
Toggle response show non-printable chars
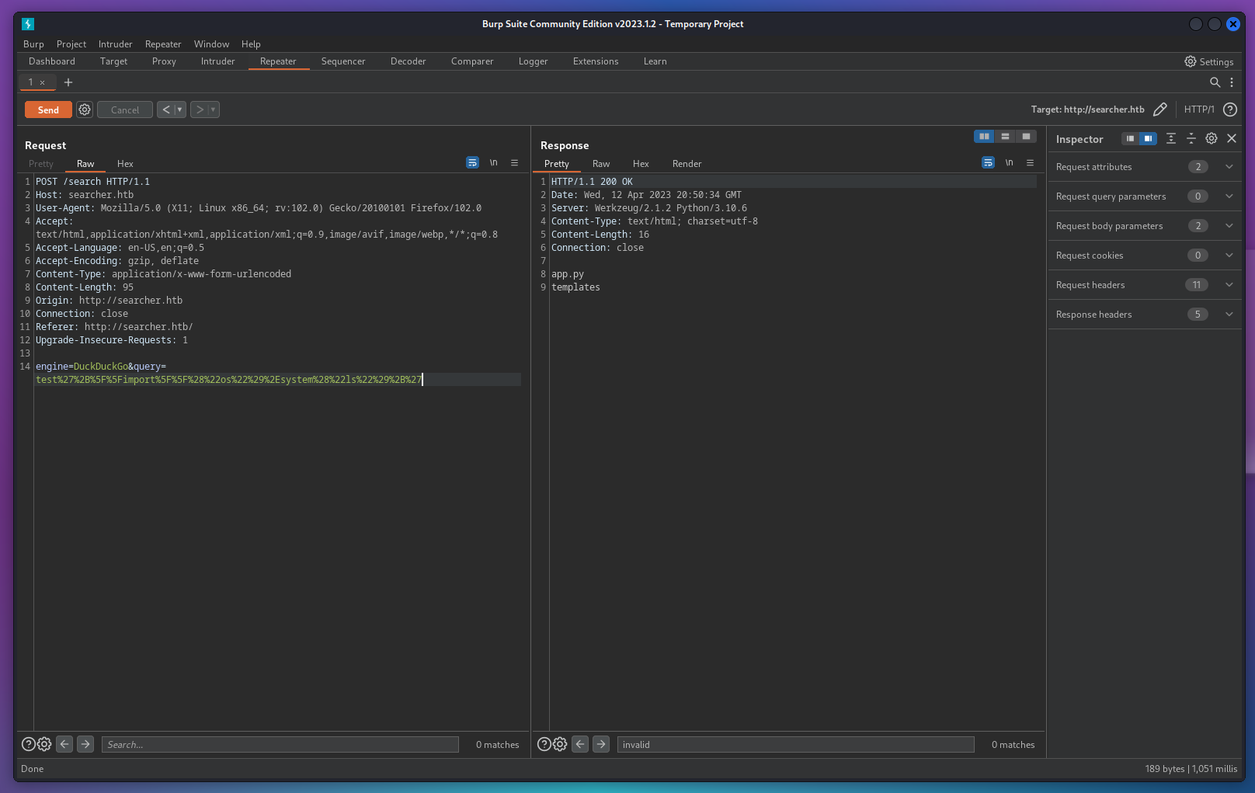1009,163
